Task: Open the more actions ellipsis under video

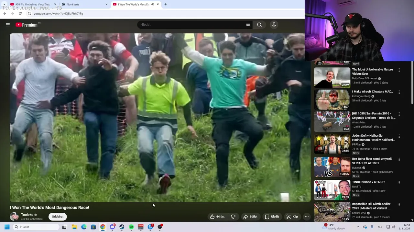Action: (x=307, y=217)
